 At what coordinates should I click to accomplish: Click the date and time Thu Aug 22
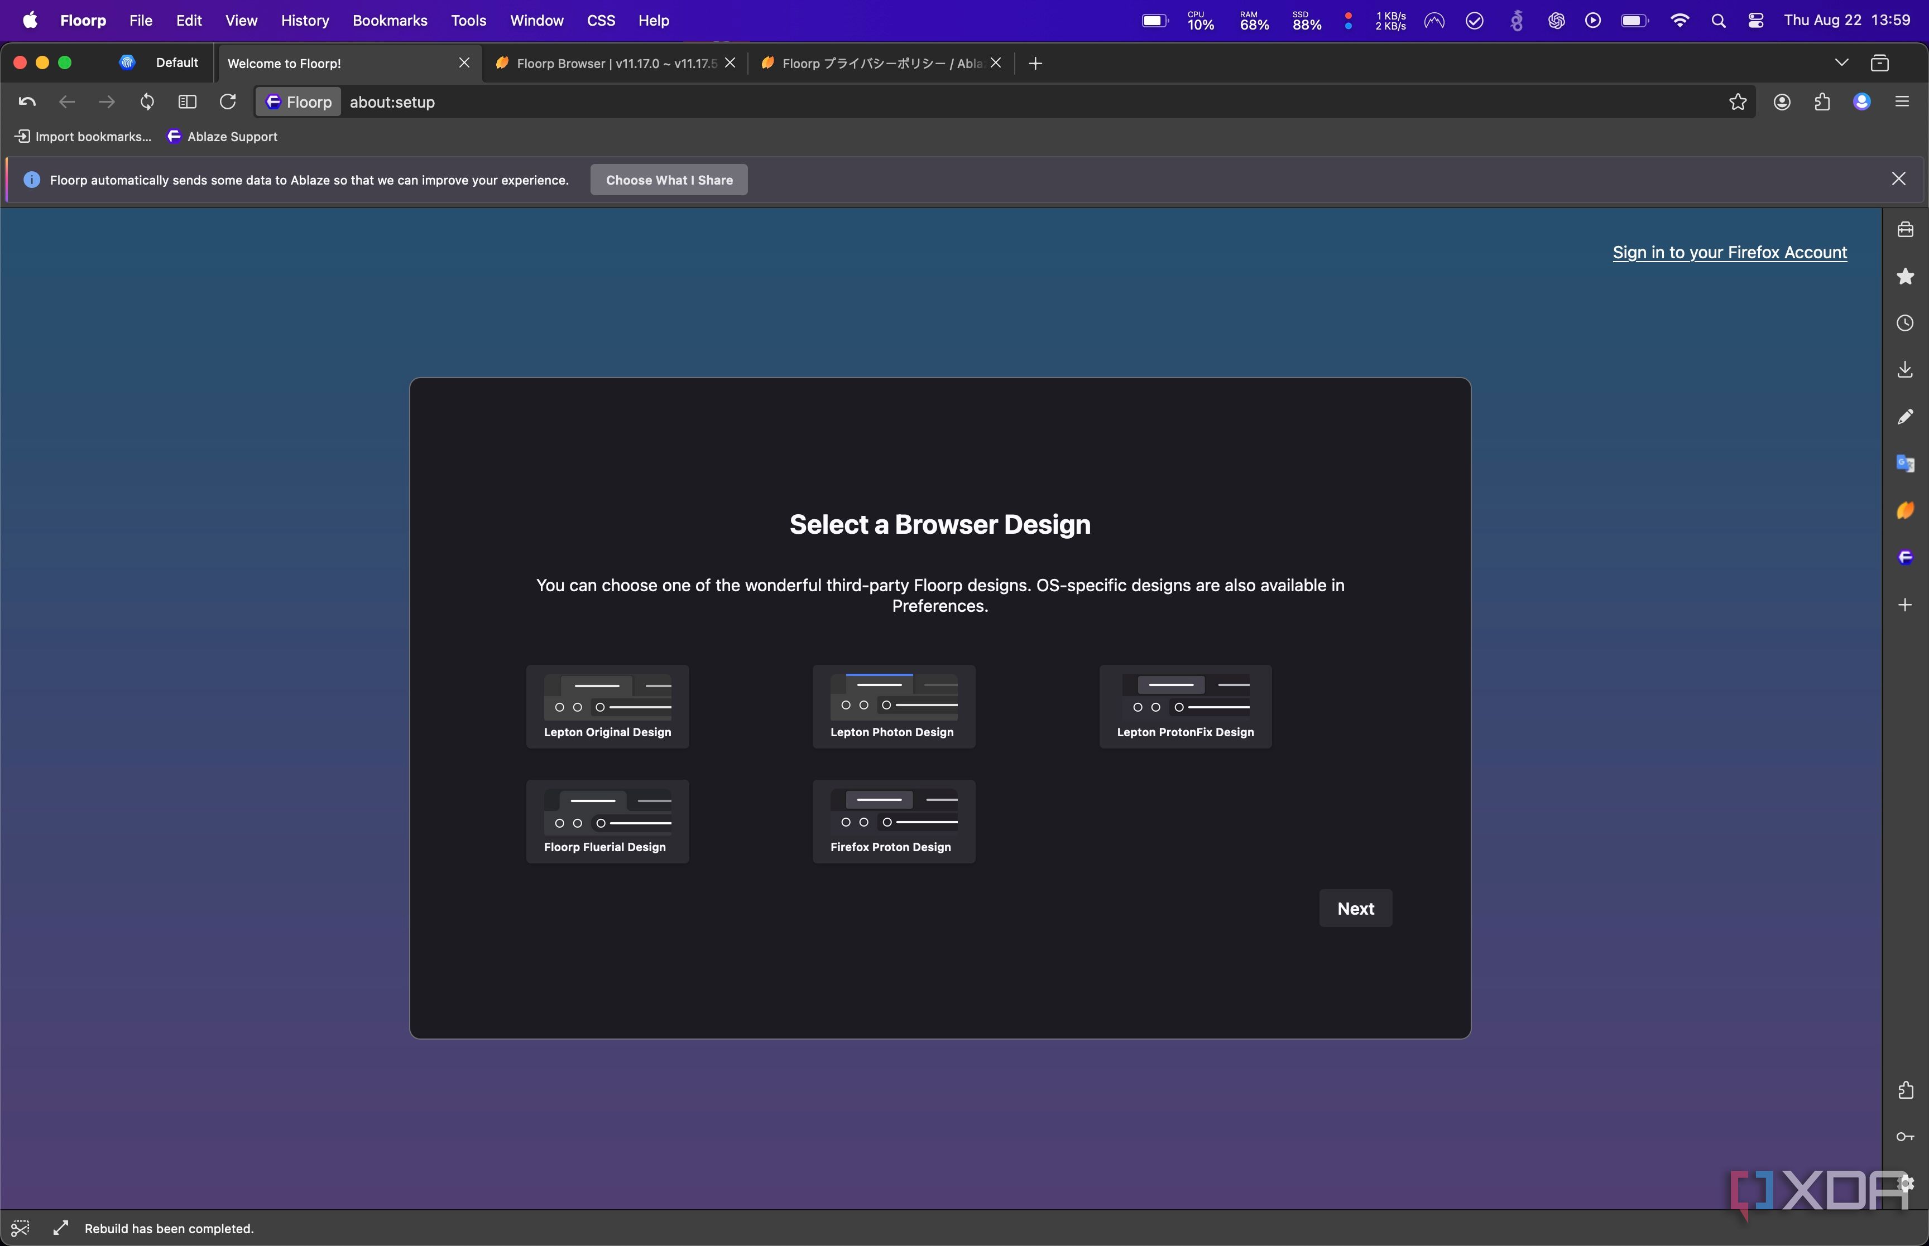1848,20
